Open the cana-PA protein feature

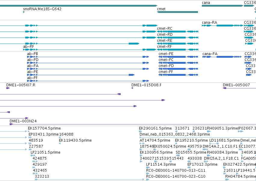[222, 57]
